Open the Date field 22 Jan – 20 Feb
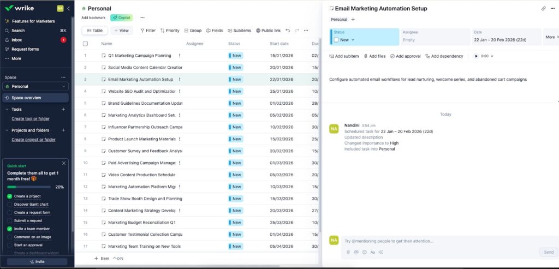The height and width of the screenshot is (269, 559). point(507,37)
